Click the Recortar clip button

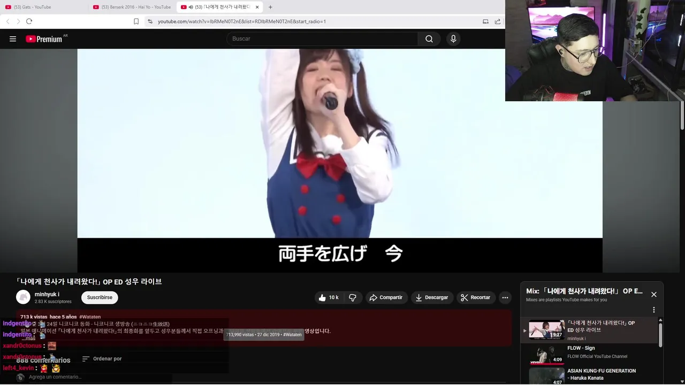click(475, 297)
